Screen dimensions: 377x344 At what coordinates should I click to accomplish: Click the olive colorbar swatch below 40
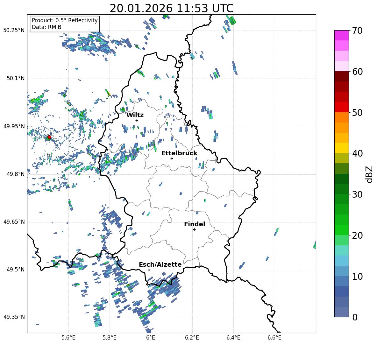[341, 158]
